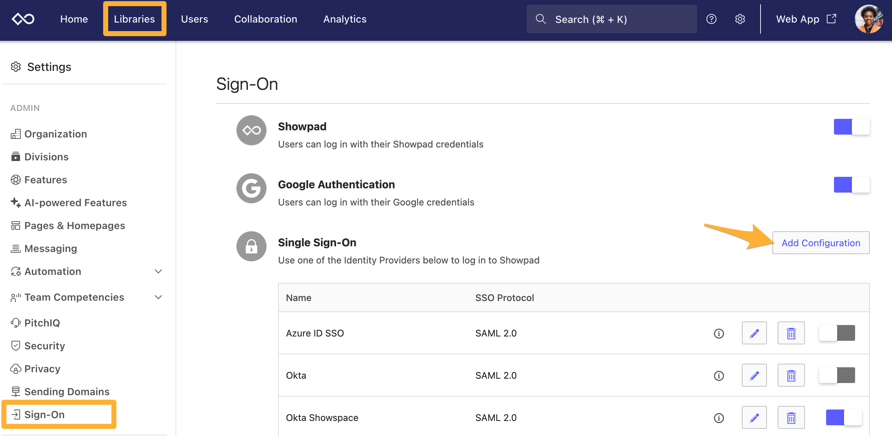Click the Messaging lines icon
892x436 pixels.
[16, 248]
